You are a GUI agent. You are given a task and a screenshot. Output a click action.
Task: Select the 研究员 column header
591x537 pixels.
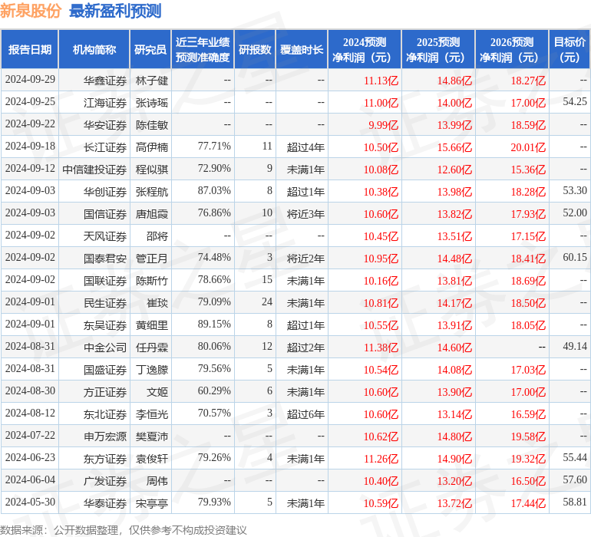[150, 49]
